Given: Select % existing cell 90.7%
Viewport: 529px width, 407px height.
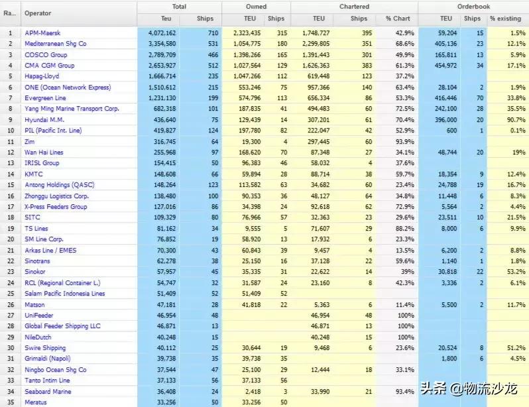Looking at the screenshot, I should [516, 120].
